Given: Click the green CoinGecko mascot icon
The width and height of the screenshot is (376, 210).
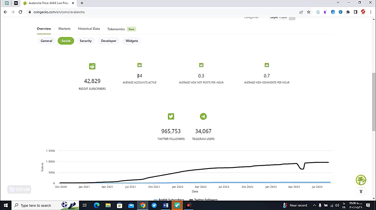Looking at the screenshot, I should pyautogui.click(x=361, y=180).
